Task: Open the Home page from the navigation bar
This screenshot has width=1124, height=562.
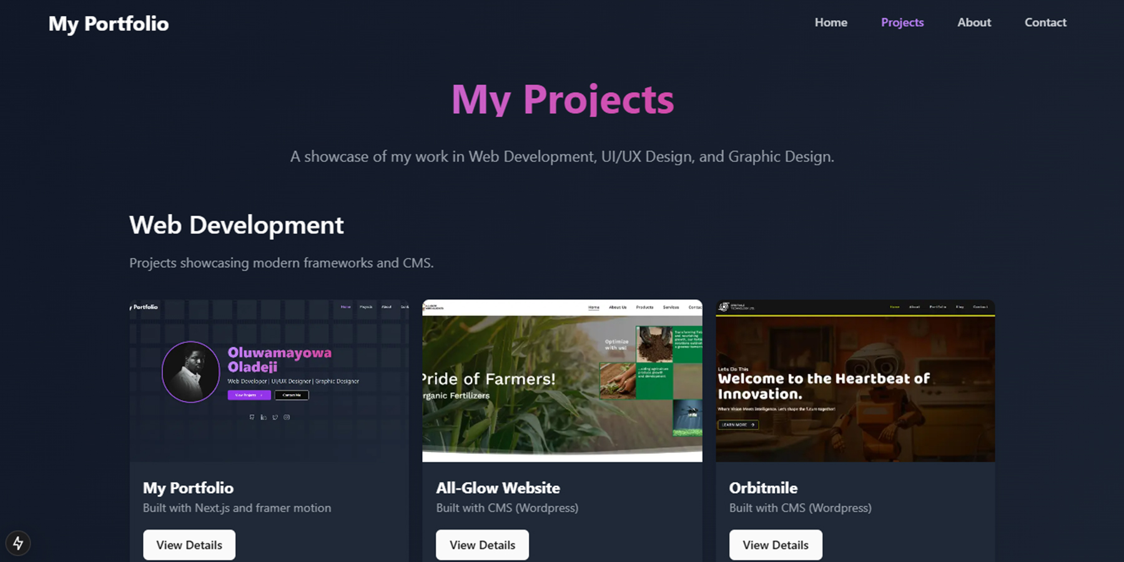Action: (x=831, y=22)
